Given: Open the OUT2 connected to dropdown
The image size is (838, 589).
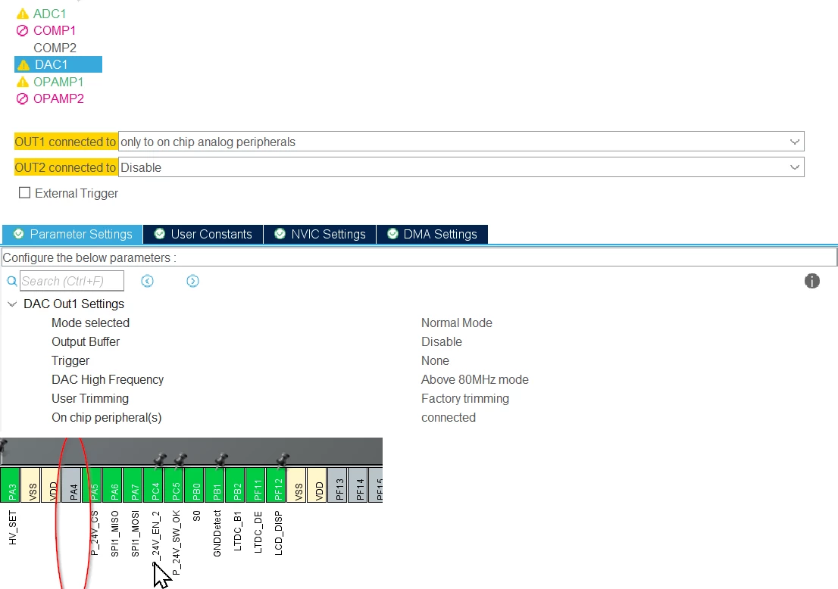Looking at the screenshot, I should 461,167.
